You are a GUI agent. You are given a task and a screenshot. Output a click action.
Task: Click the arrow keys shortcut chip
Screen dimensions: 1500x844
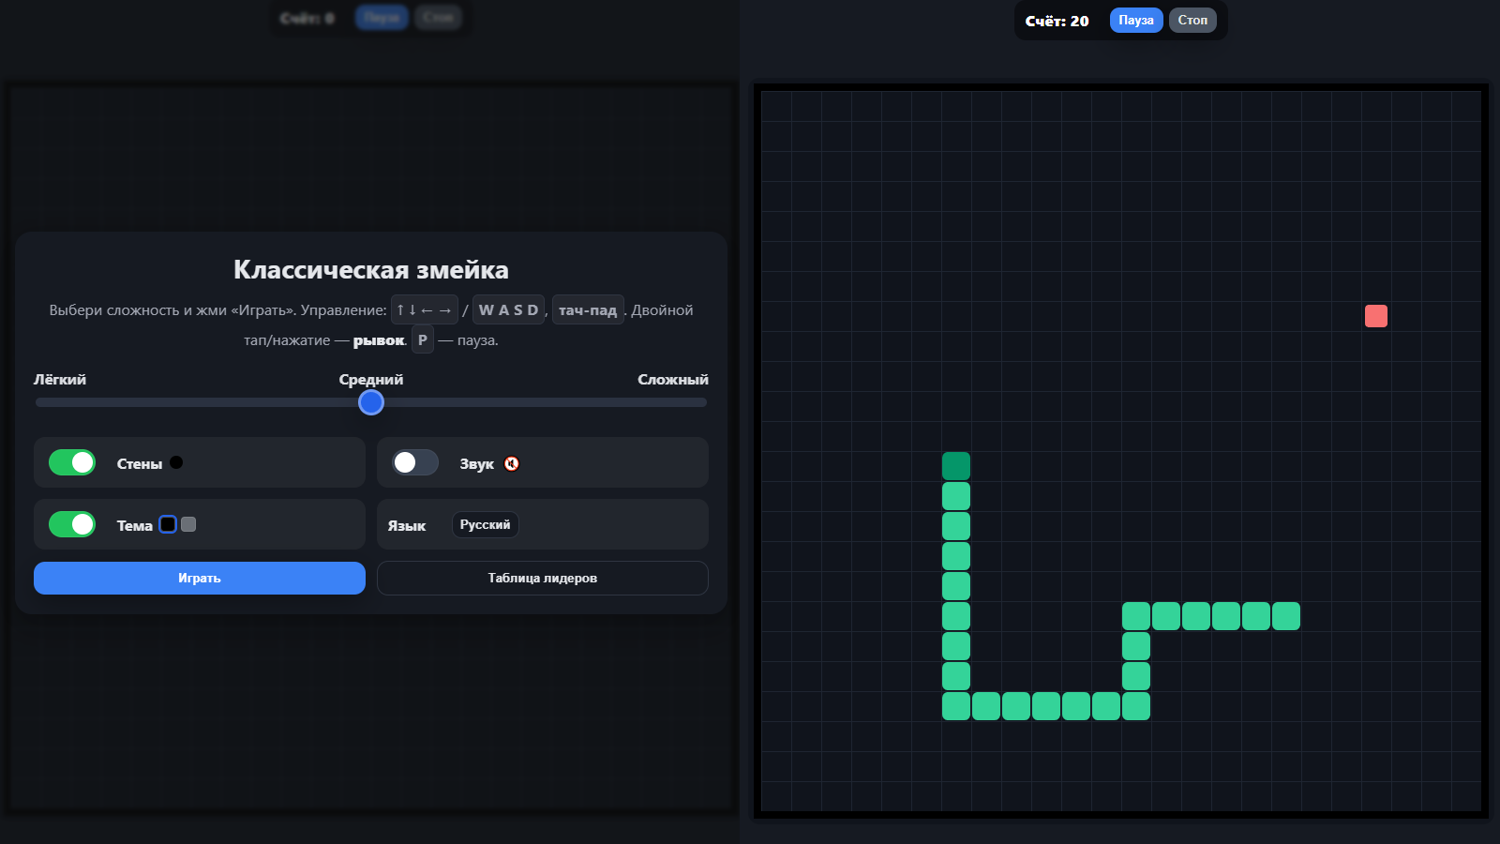[x=424, y=309]
